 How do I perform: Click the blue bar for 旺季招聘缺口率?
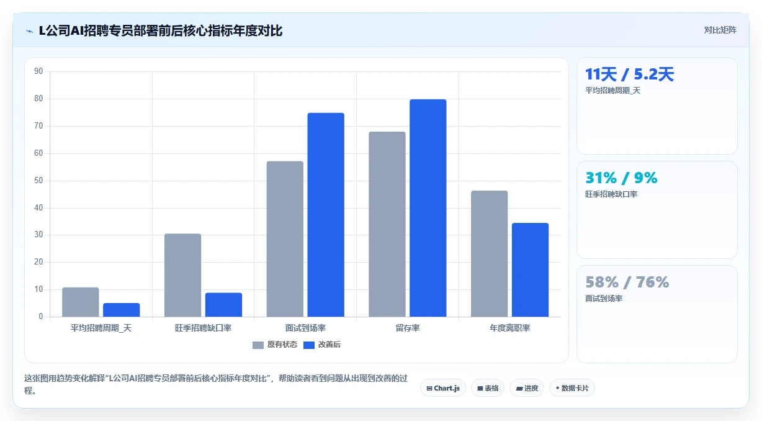point(223,305)
